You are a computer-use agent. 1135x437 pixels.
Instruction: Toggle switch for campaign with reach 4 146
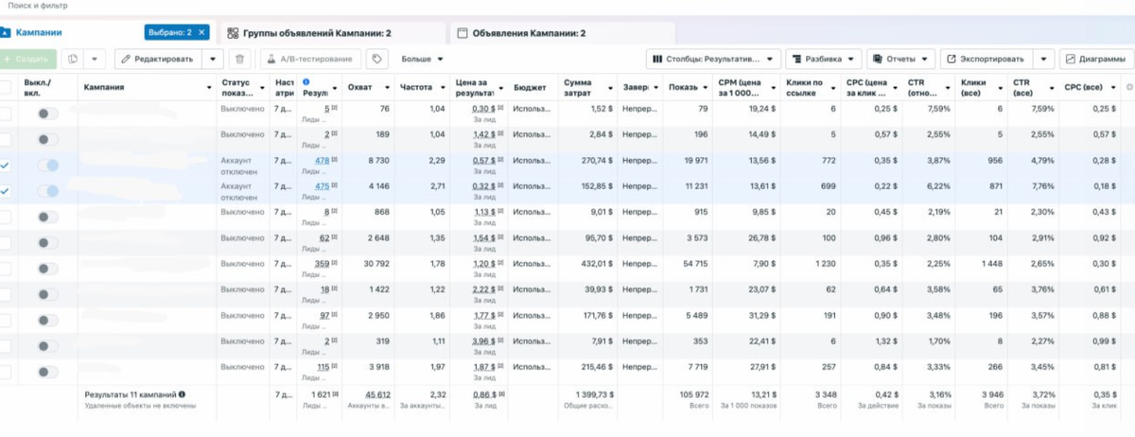47,190
